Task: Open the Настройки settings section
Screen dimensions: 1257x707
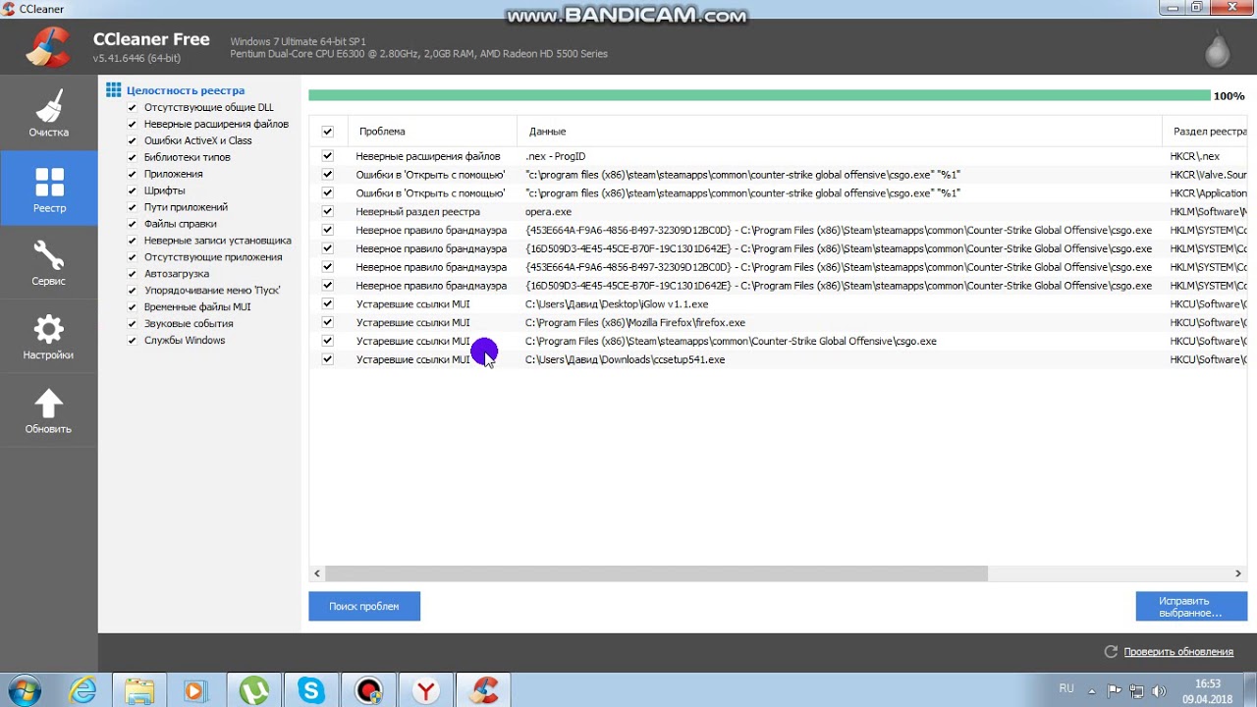Action: (48, 337)
